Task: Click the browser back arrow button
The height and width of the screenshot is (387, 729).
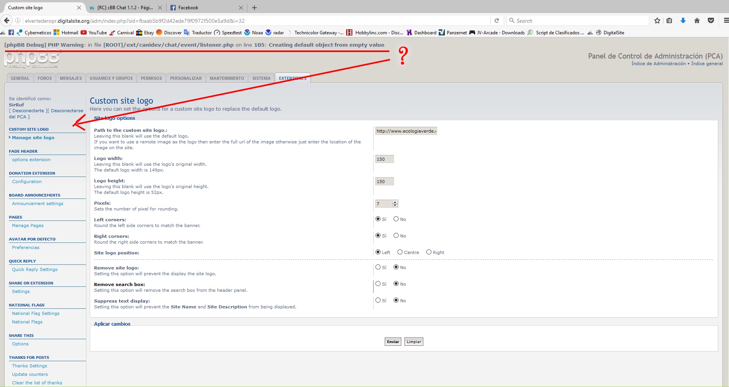Action: 7,21
